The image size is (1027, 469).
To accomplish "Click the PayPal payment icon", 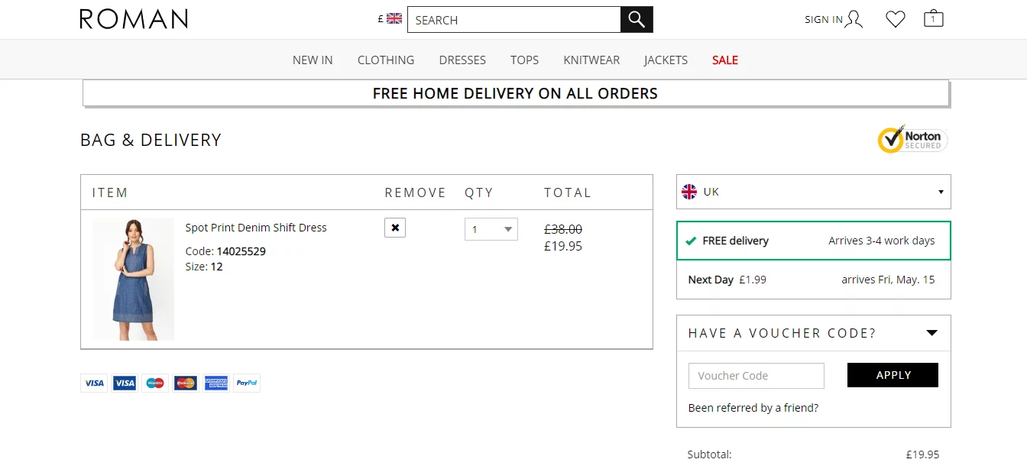I will click(246, 383).
